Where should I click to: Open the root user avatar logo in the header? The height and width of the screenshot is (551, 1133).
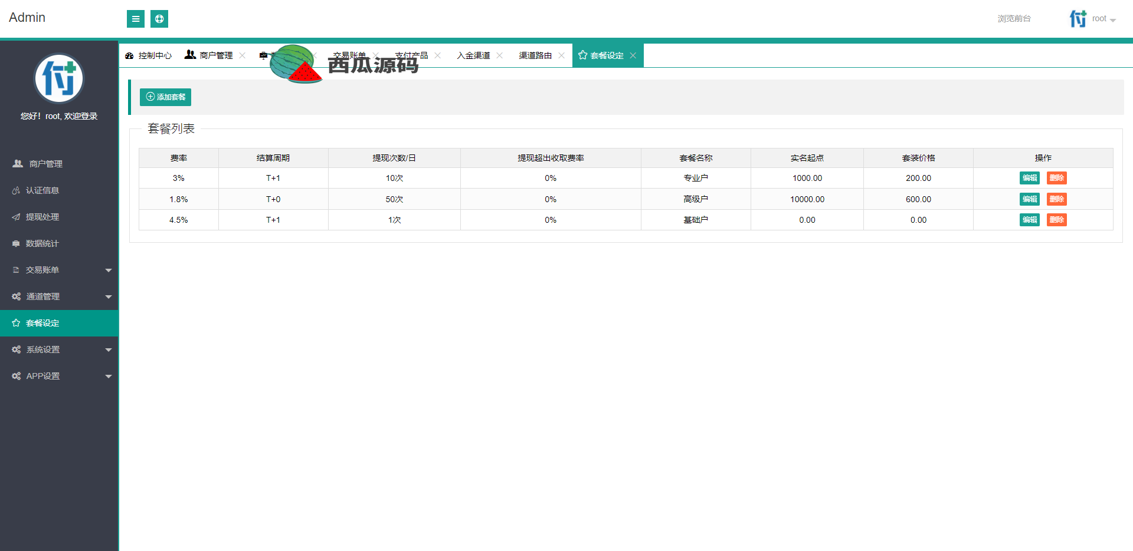coord(1078,19)
